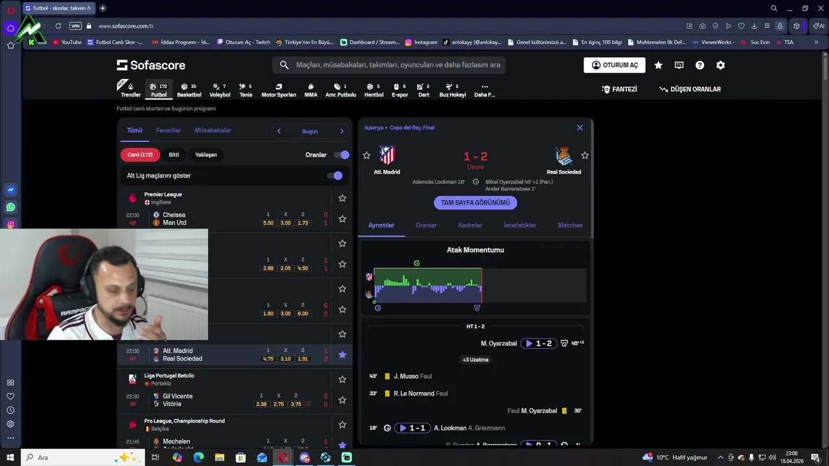Open the Bugün date picker

pyautogui.click(x=310, y=131)
